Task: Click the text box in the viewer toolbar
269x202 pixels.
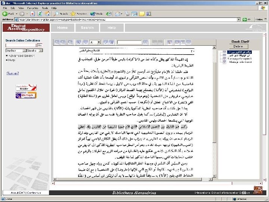Action: coord(129,42)
